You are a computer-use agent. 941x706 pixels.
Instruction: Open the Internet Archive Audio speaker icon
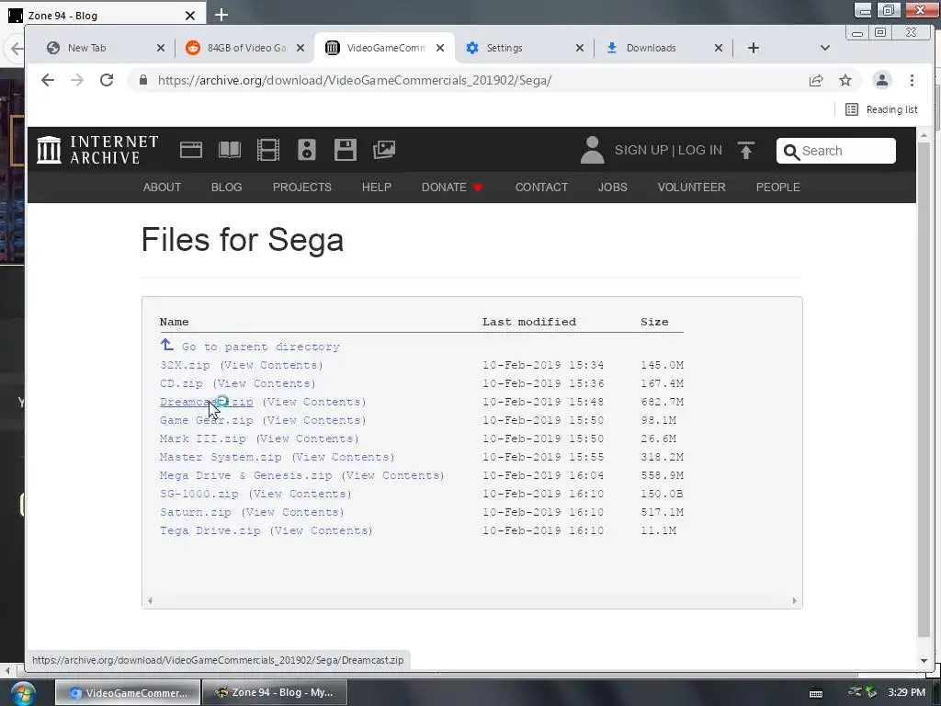click(307, 150)
